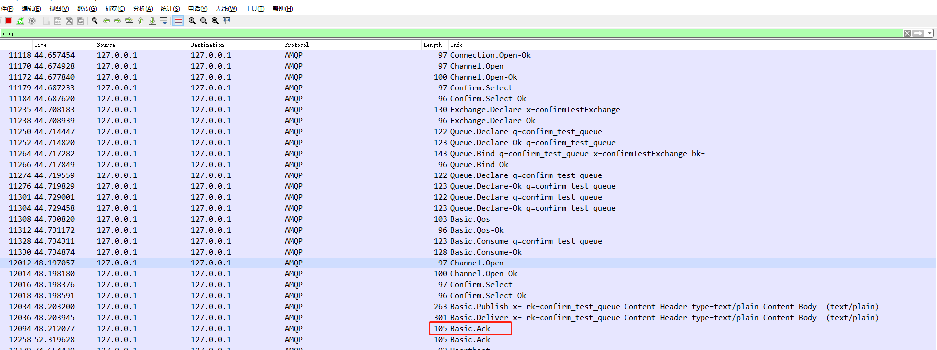This screenshot has height=350, width=937.
Task: Select packet 12034 Basic.Publish row
Action: pos(468,307)
